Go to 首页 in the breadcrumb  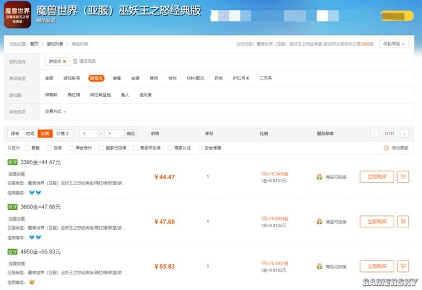tap(34, 44)
